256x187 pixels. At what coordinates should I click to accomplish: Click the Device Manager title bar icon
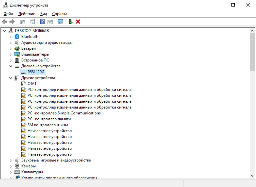pyautogui.click(x=5, y=5)
